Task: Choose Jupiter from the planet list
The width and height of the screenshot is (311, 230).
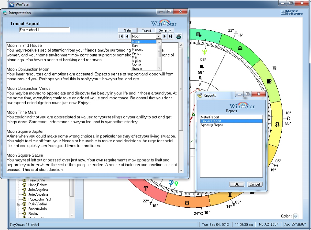Action: (144, 61)
